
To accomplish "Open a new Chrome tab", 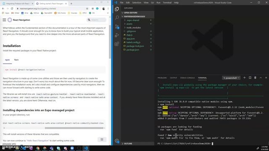I will [x=71, y=3].
